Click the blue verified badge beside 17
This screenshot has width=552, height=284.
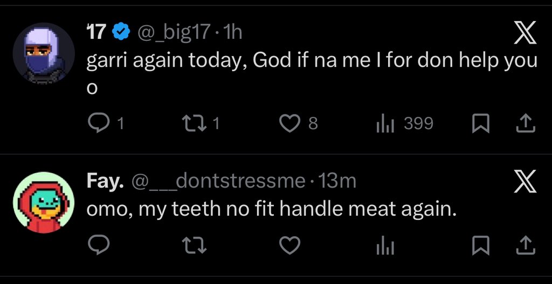point(120,33)
